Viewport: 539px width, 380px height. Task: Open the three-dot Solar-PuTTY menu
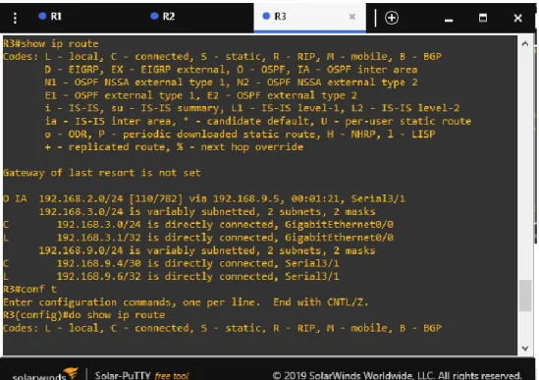pos(15,18)
